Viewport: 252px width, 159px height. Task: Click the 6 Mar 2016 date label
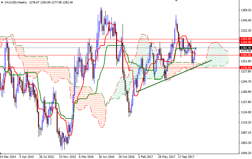tap(86, 157)
